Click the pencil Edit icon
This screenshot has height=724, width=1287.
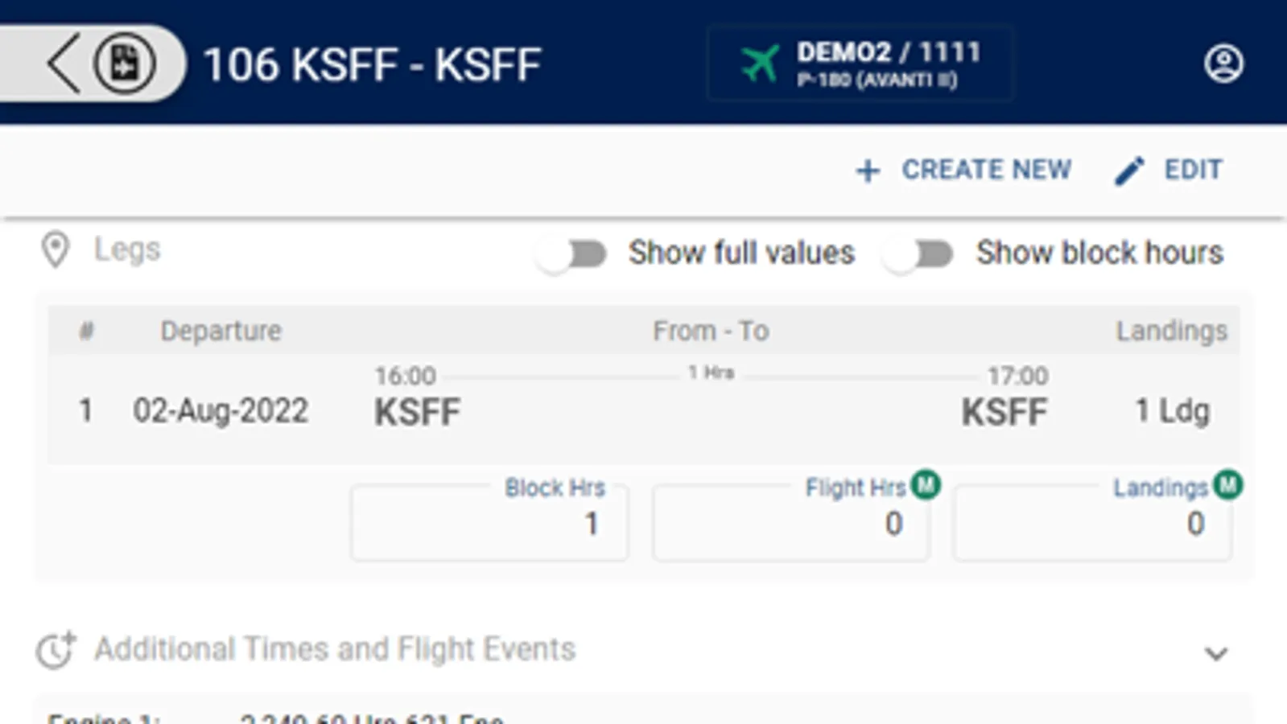click(1129, 171)
